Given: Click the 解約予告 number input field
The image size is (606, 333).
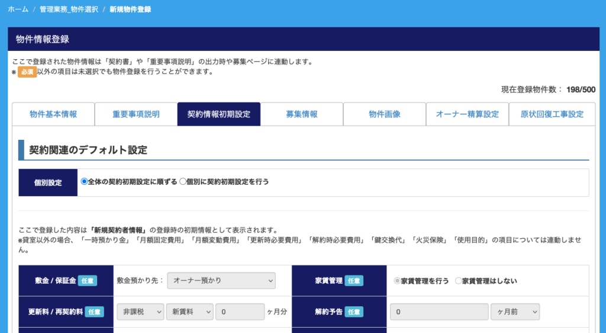Looking at the screenshot, I should (439, 312).
